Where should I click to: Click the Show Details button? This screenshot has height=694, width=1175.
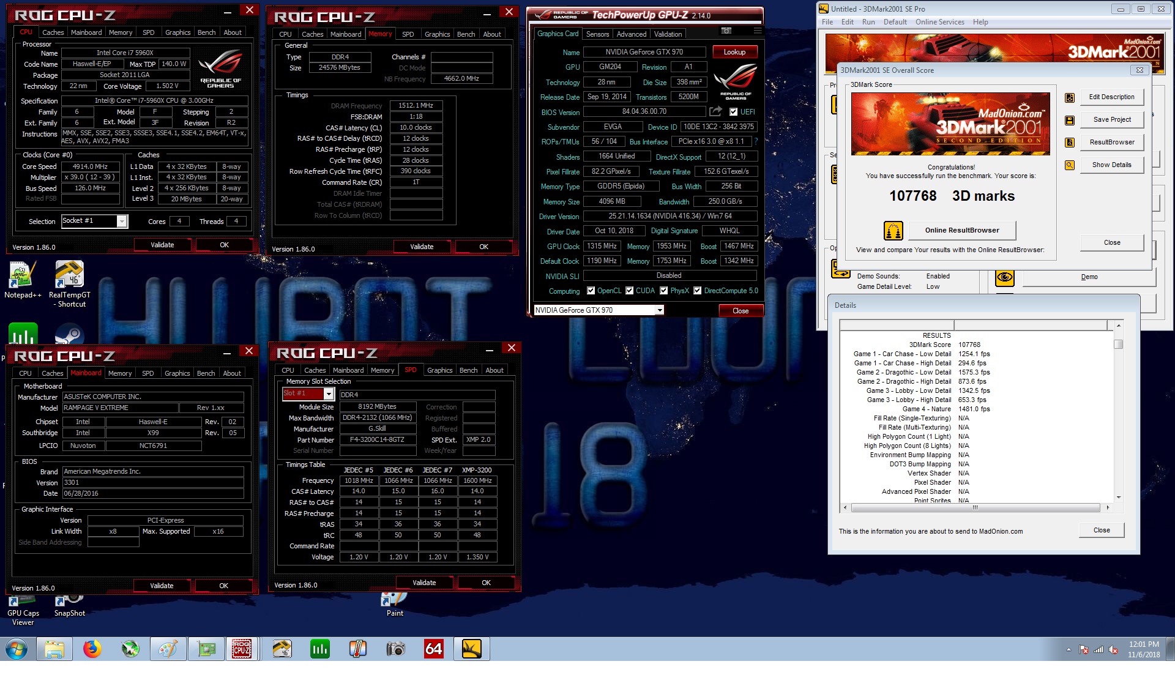click(1112, 165)
